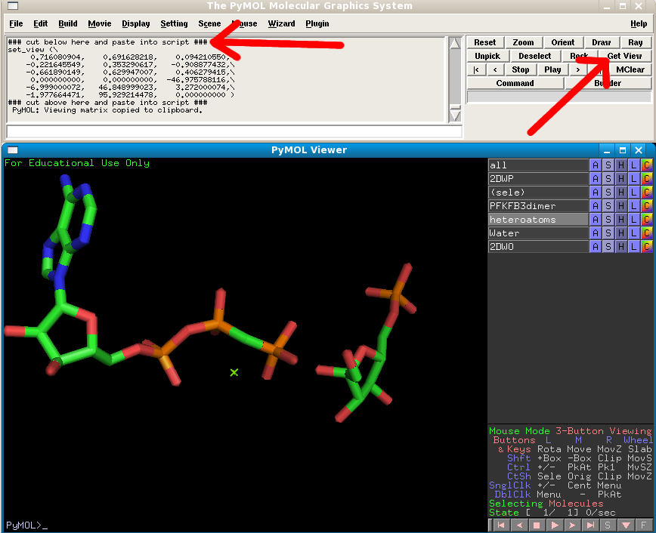Click the play button in viewer movie controls
This screenshot has height=533, width=656.
coord(554,525)
